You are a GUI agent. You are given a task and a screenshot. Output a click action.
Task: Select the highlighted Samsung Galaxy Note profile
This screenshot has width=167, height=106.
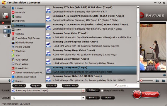91,70
